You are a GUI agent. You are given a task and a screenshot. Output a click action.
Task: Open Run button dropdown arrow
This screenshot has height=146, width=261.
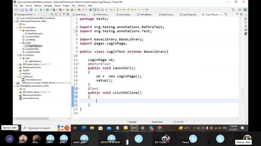51,10
